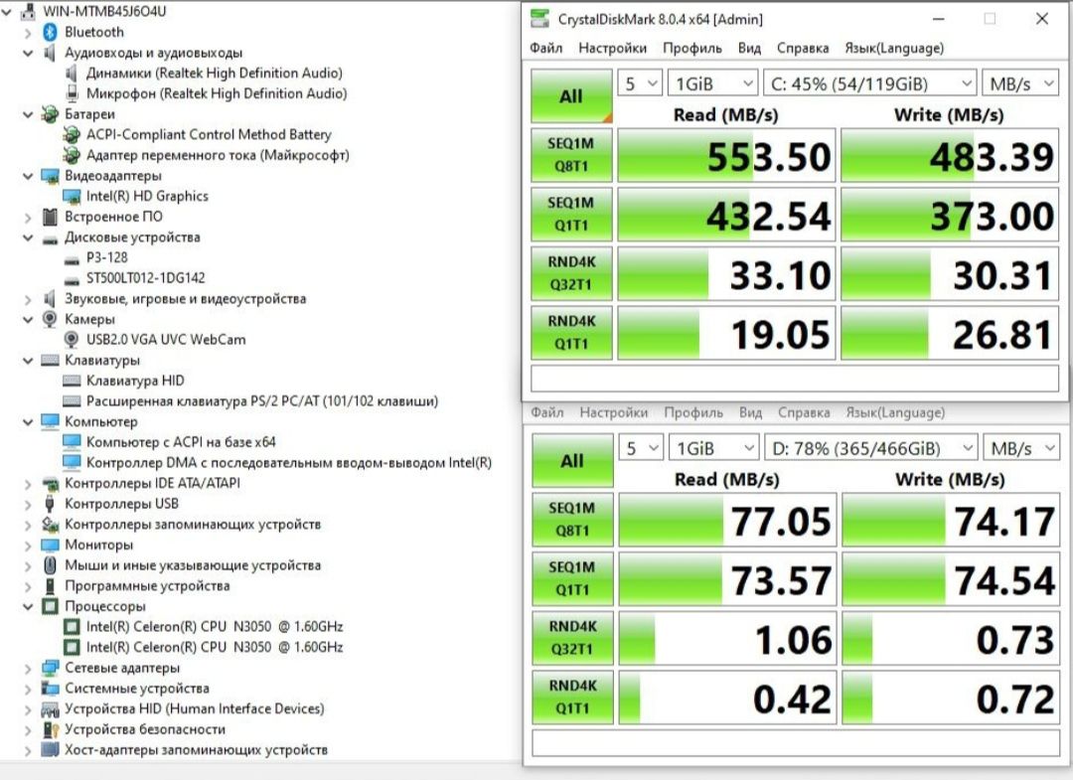Expand the Bluetooth category
The height and width of the screenshot is (780, 1073).
(x=28, y=32)
